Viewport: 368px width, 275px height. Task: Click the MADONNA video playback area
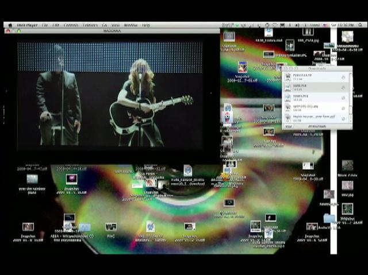(x=110, y=95)
